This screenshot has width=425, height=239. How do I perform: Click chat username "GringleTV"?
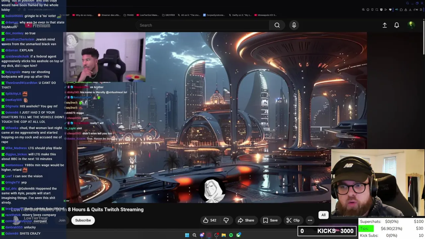tap(13, 182)
